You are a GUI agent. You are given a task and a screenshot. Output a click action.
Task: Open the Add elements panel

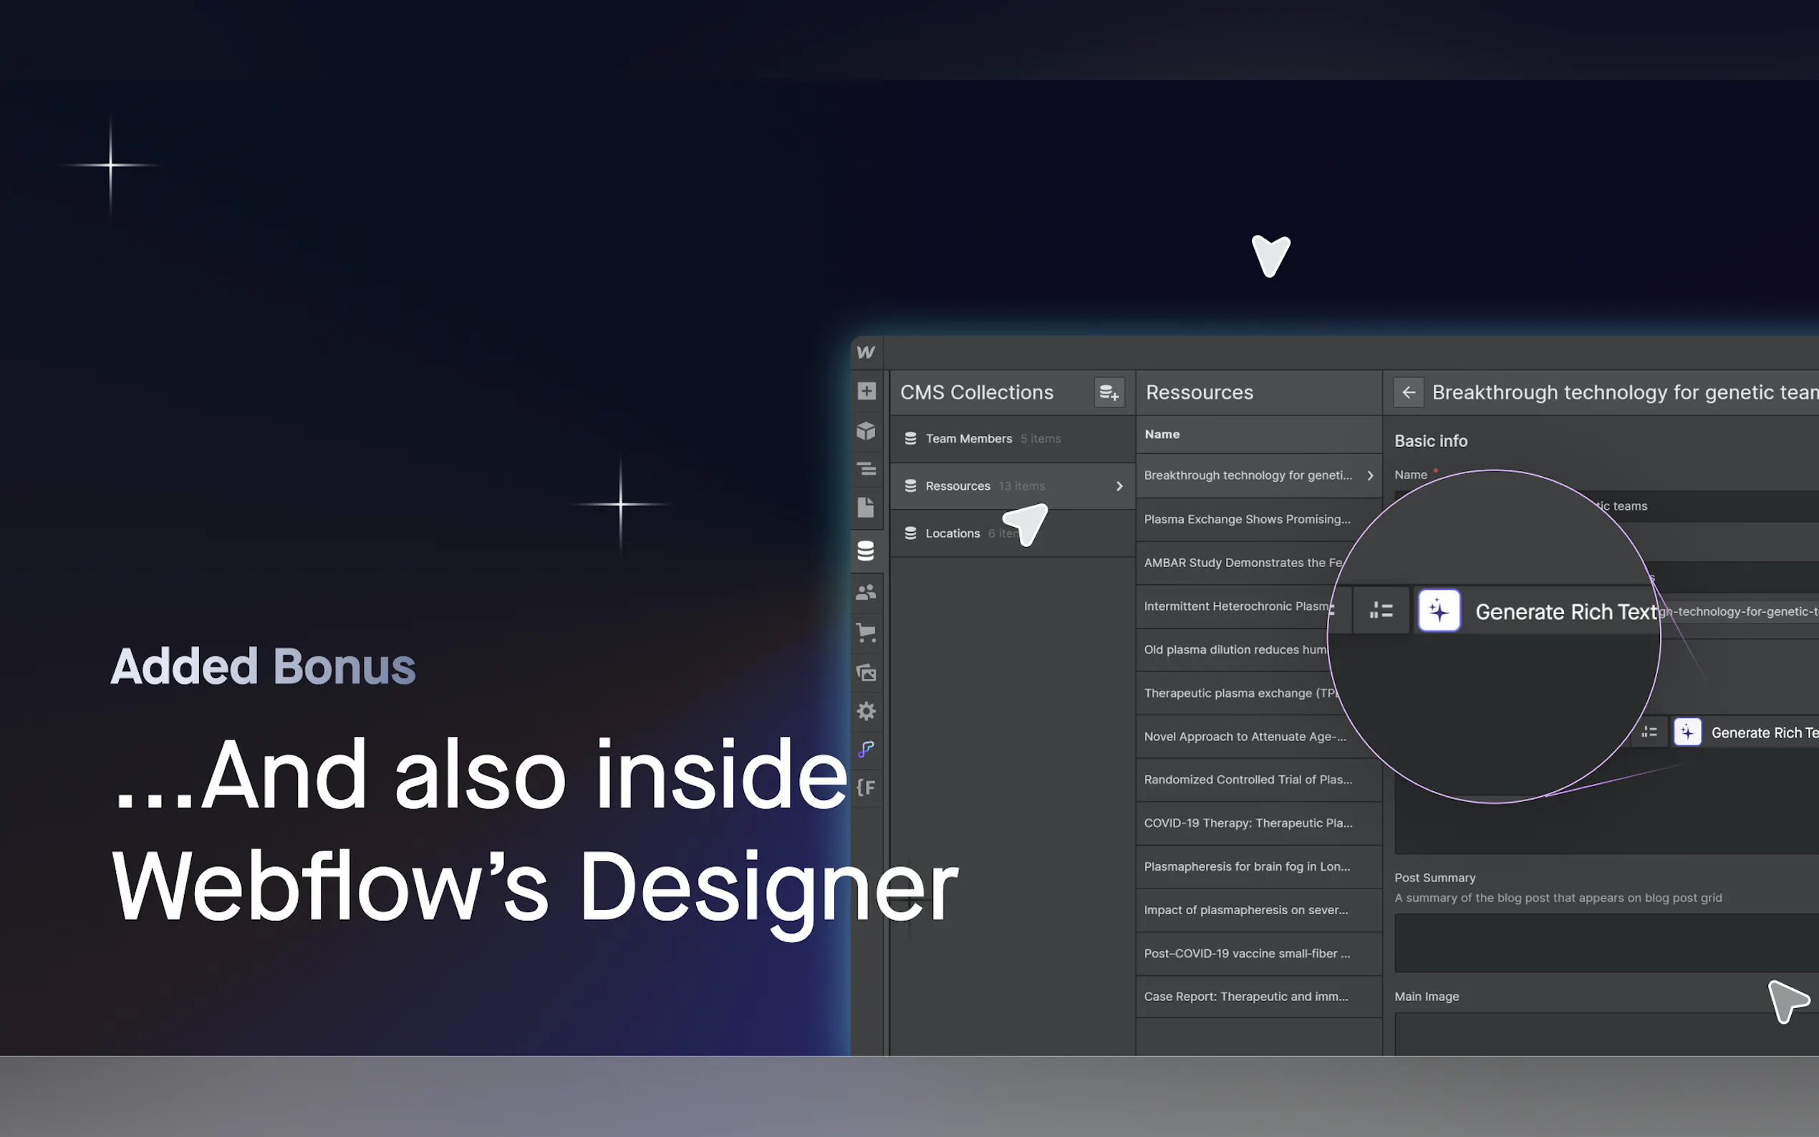click(867, 391)
